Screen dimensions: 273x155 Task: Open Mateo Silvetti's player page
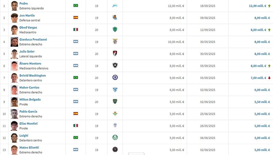29,148
